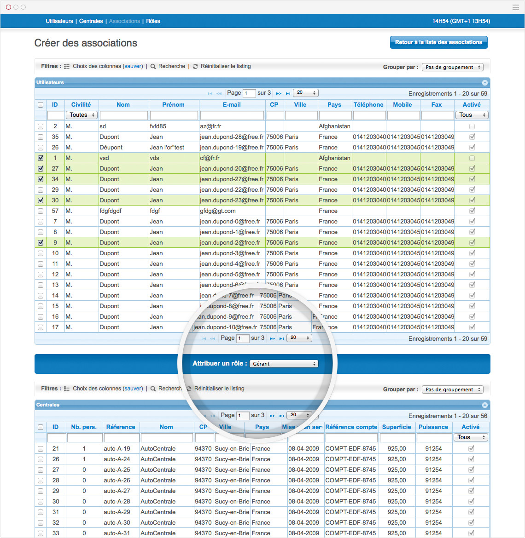Go to next page in pager below Utilisateurs table
Viewport: 525px width, 538px height.
click(x=272, y=338)
